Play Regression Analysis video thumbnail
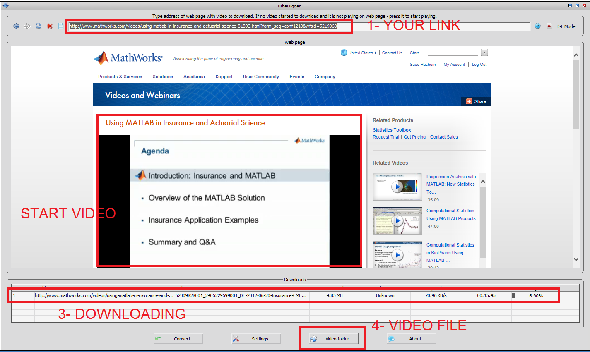The height and width of the screenshot is (352, 590). click(397, 187)
